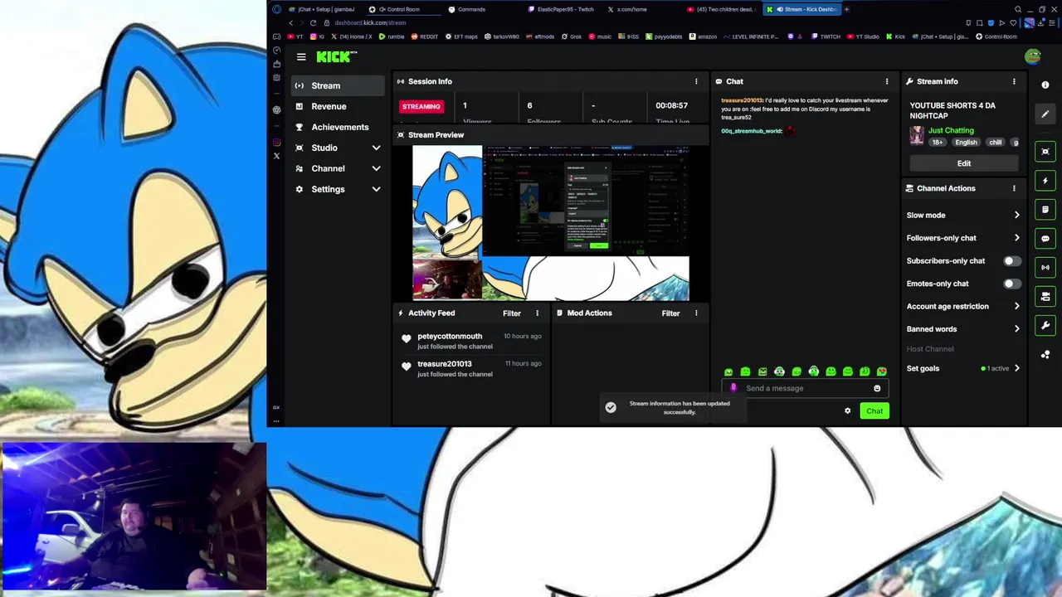This screenshot has width=1062, height=597.
Task: Open Session Info options menu
Action: (696, 81)
